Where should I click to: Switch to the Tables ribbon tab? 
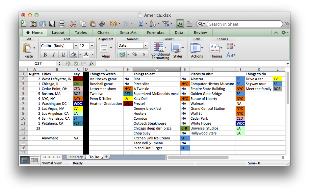[x=81, y=33]
